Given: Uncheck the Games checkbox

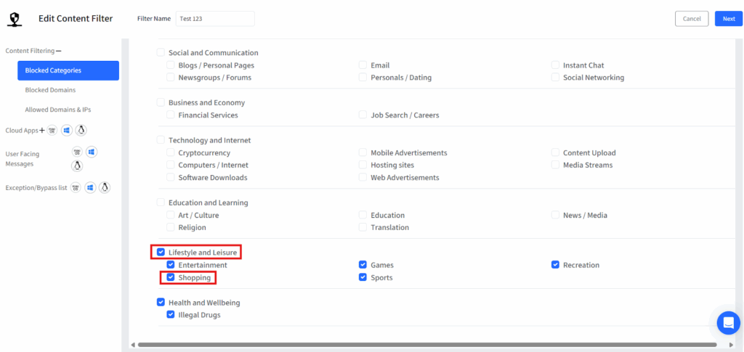Looking at the screenshot, I should click(x=363, y=264).
